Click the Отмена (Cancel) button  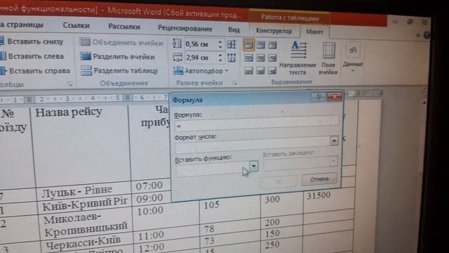[319, 179]
